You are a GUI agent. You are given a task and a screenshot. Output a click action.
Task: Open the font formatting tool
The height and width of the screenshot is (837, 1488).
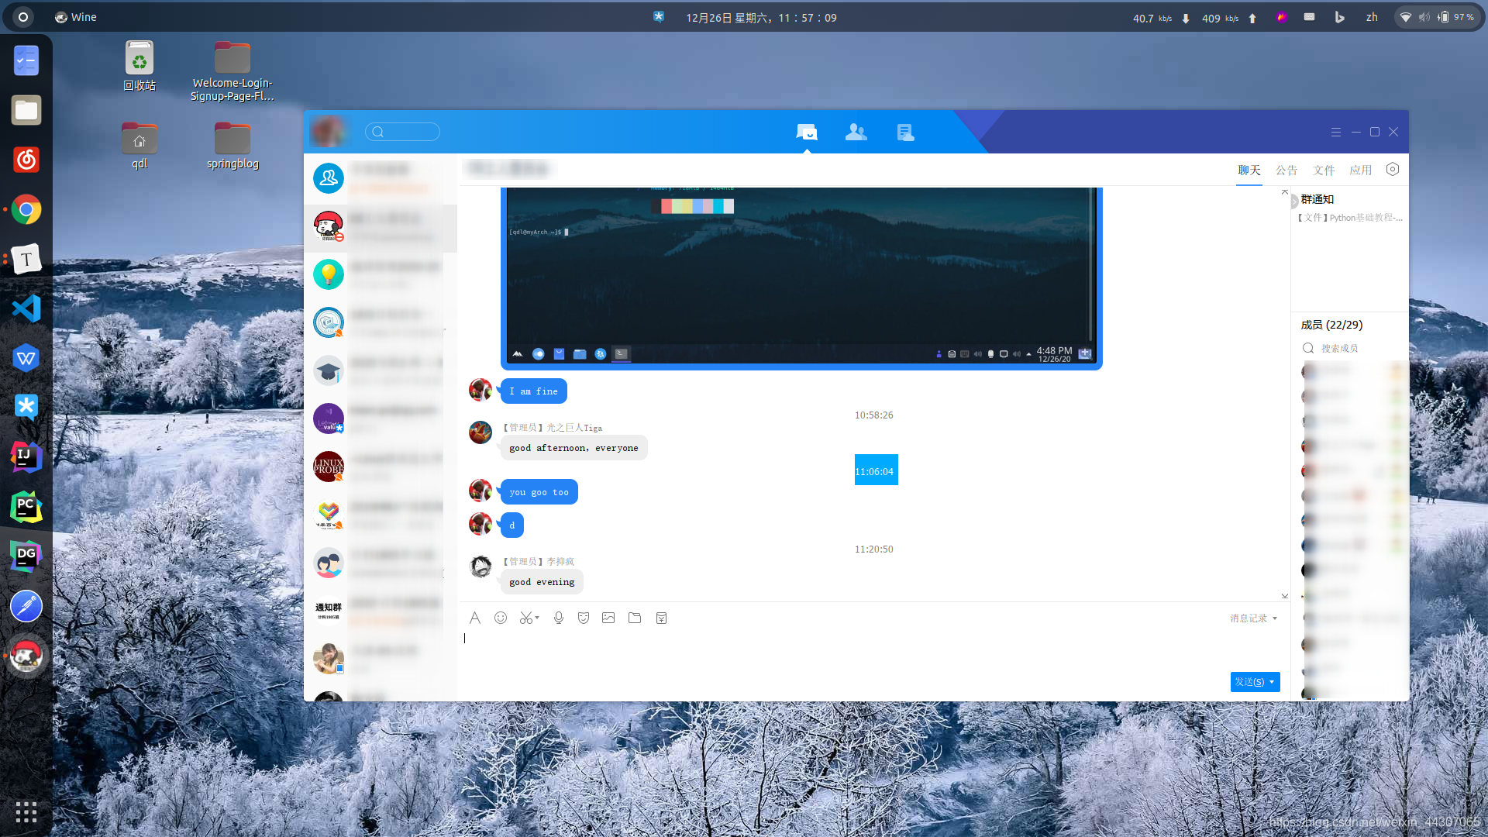475,618
